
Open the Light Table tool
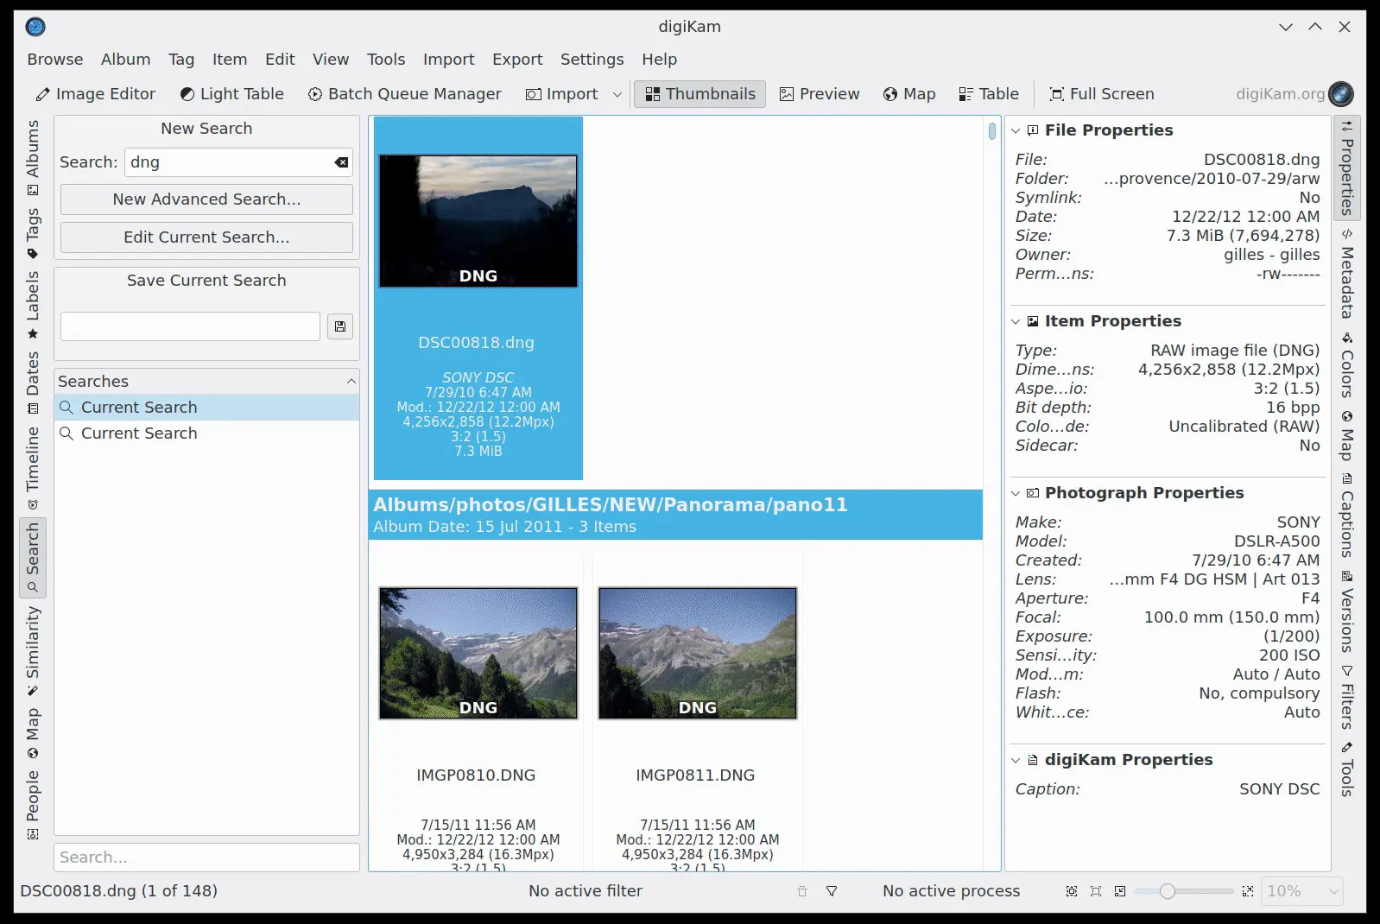[231, 94]
